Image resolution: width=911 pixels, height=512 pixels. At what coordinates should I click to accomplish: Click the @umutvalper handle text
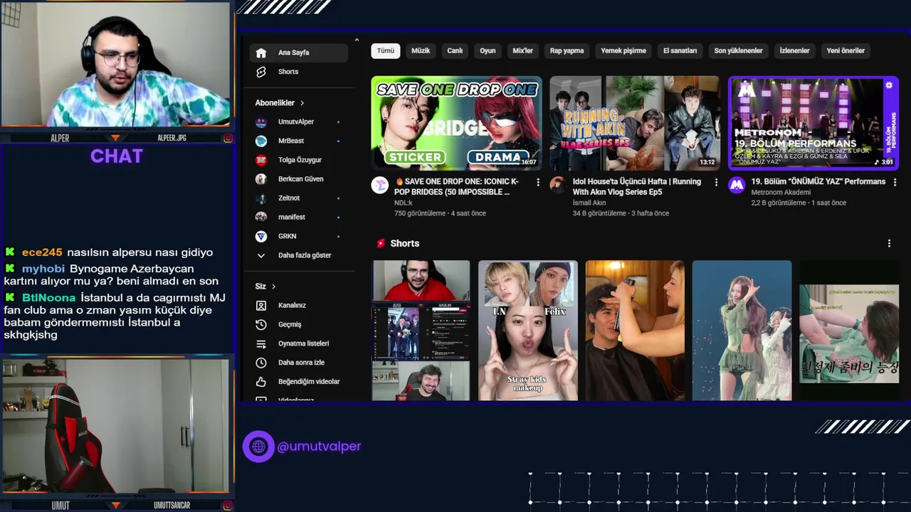[x=319, y=447]
